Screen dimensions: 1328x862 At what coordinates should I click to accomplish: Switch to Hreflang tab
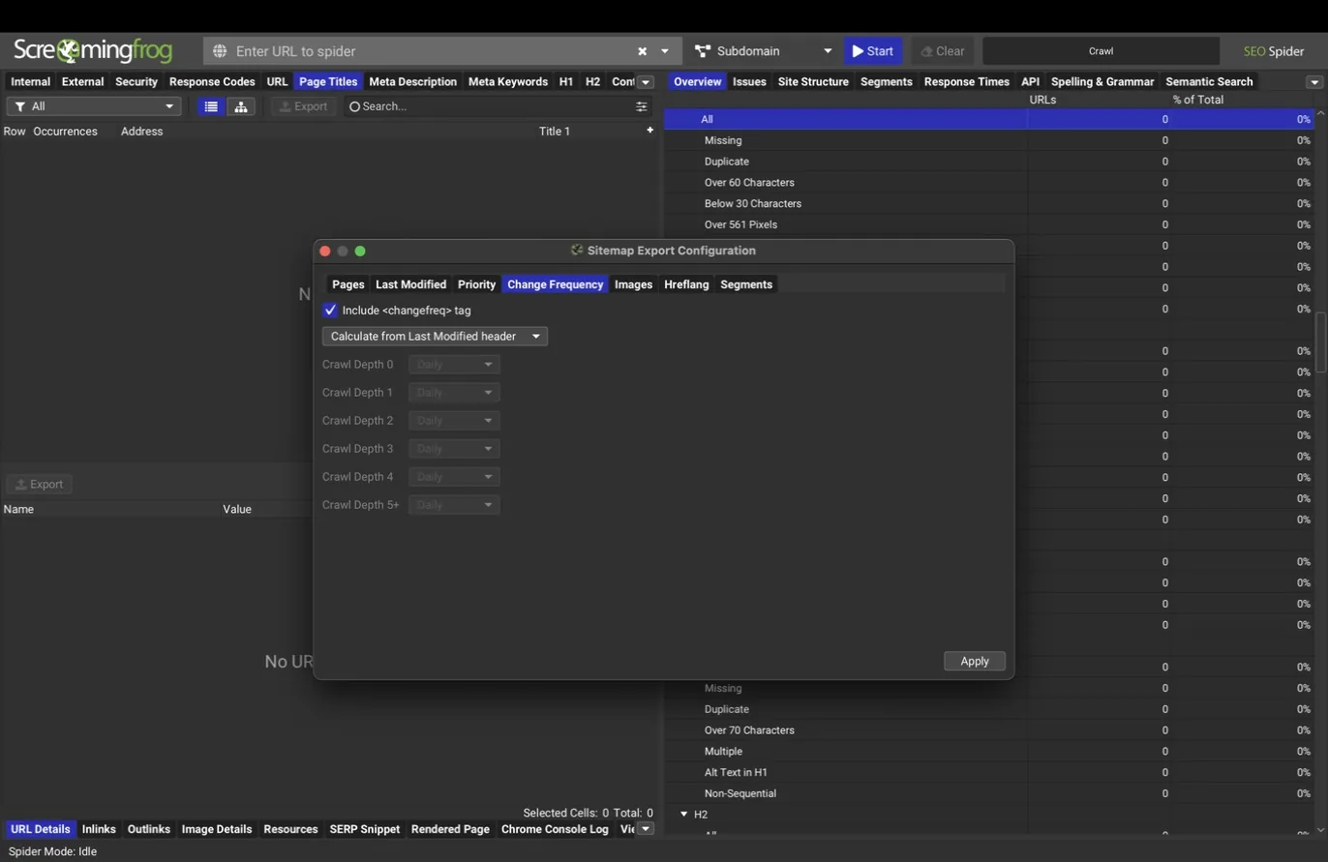point(686,284)
